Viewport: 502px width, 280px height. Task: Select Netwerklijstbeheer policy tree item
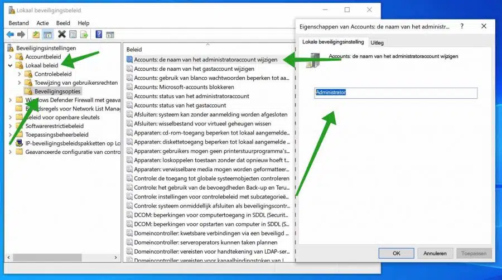(73, 108)
